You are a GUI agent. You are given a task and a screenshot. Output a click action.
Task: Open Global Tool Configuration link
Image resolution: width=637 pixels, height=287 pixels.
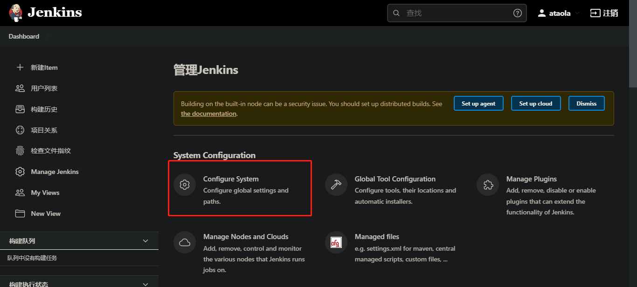click(395, 179)
